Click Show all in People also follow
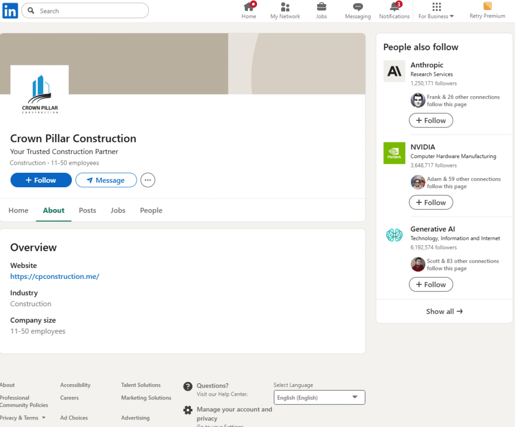The image size is (515, 427). point(444,311)
